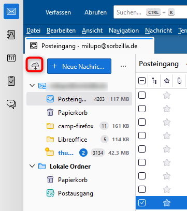Select the account's Papierkorb folder
The height and width of the screenshot is (211, 187).
(x=79, y=113)
